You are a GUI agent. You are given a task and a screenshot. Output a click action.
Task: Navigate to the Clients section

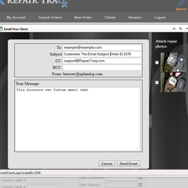pyautogui.click(x=110, y=18)
